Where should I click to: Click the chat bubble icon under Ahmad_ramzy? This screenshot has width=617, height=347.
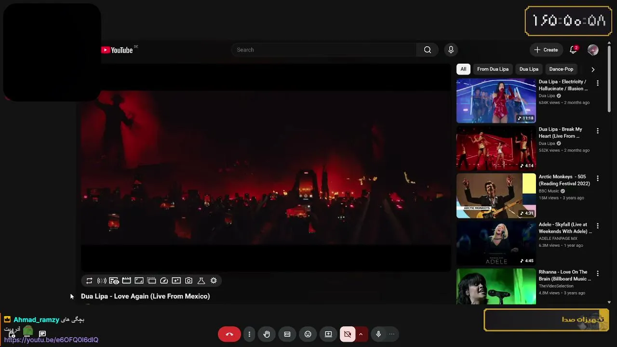point(42,334)
